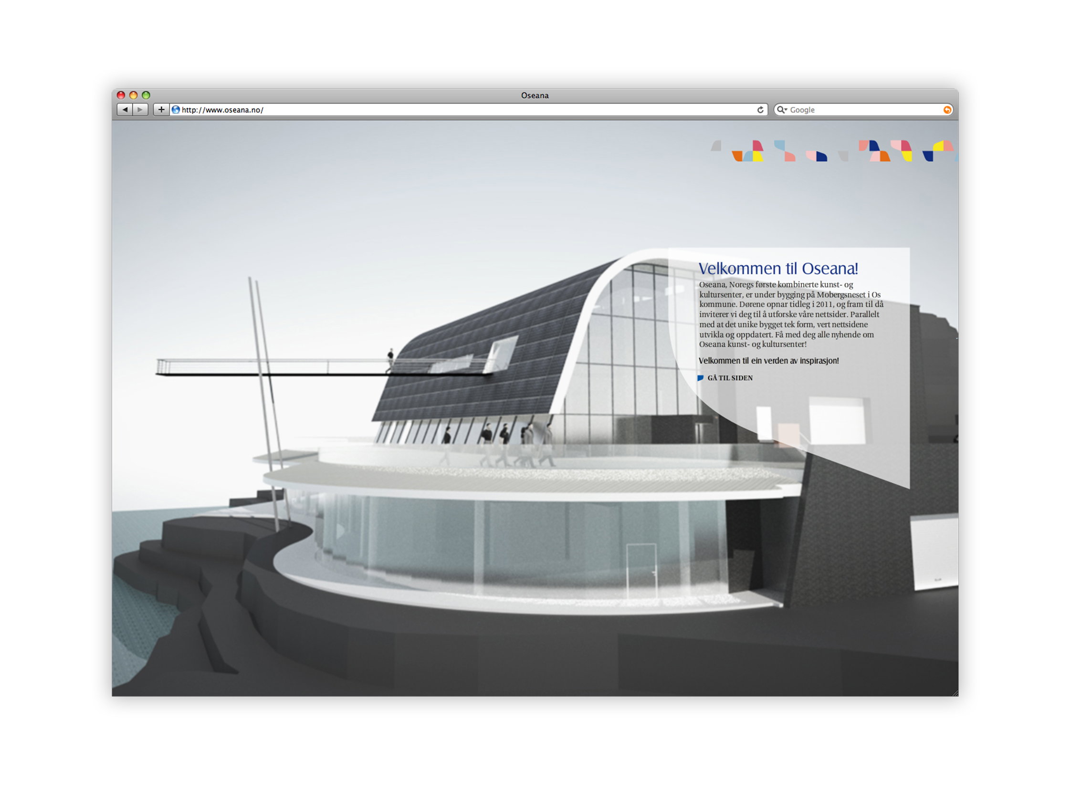Minimize the window with the yellow button

coord(134,95)
